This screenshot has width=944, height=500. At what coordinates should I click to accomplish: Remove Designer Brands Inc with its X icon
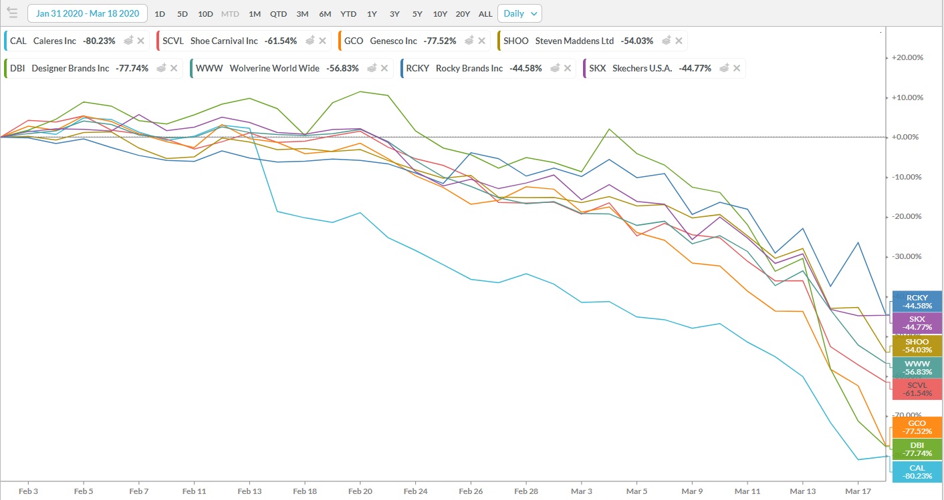(174, 68)
